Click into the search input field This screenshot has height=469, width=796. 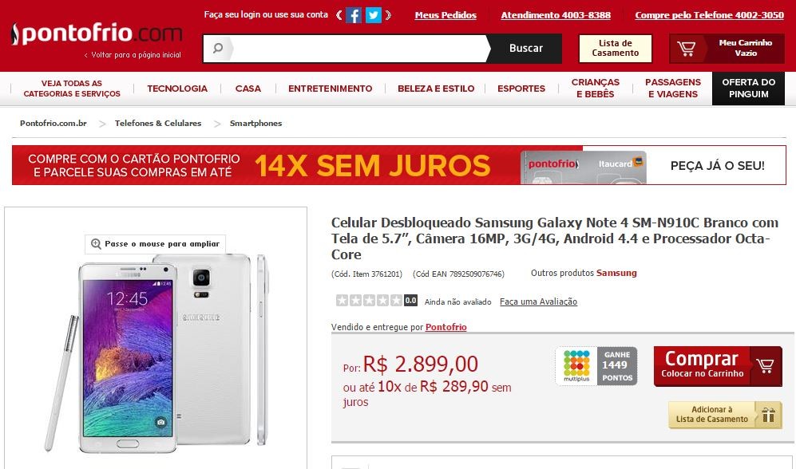pyautogui.click(x=358, y=49)
